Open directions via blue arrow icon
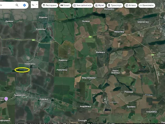The image size is (165, 124). pyautogui.click(x=24, y=5)
